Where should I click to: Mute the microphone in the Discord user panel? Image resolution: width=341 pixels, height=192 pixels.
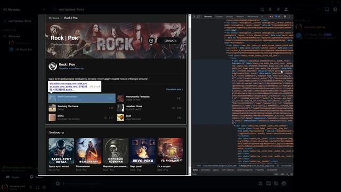[x=31, y=187]
